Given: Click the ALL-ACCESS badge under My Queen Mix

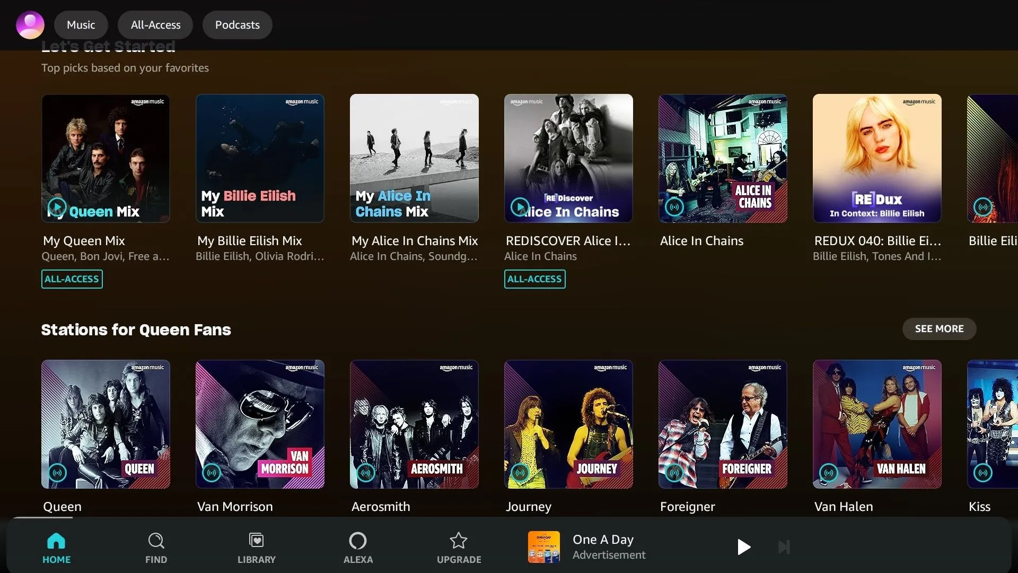Looking at the screenshot, I should pos(72,279).
